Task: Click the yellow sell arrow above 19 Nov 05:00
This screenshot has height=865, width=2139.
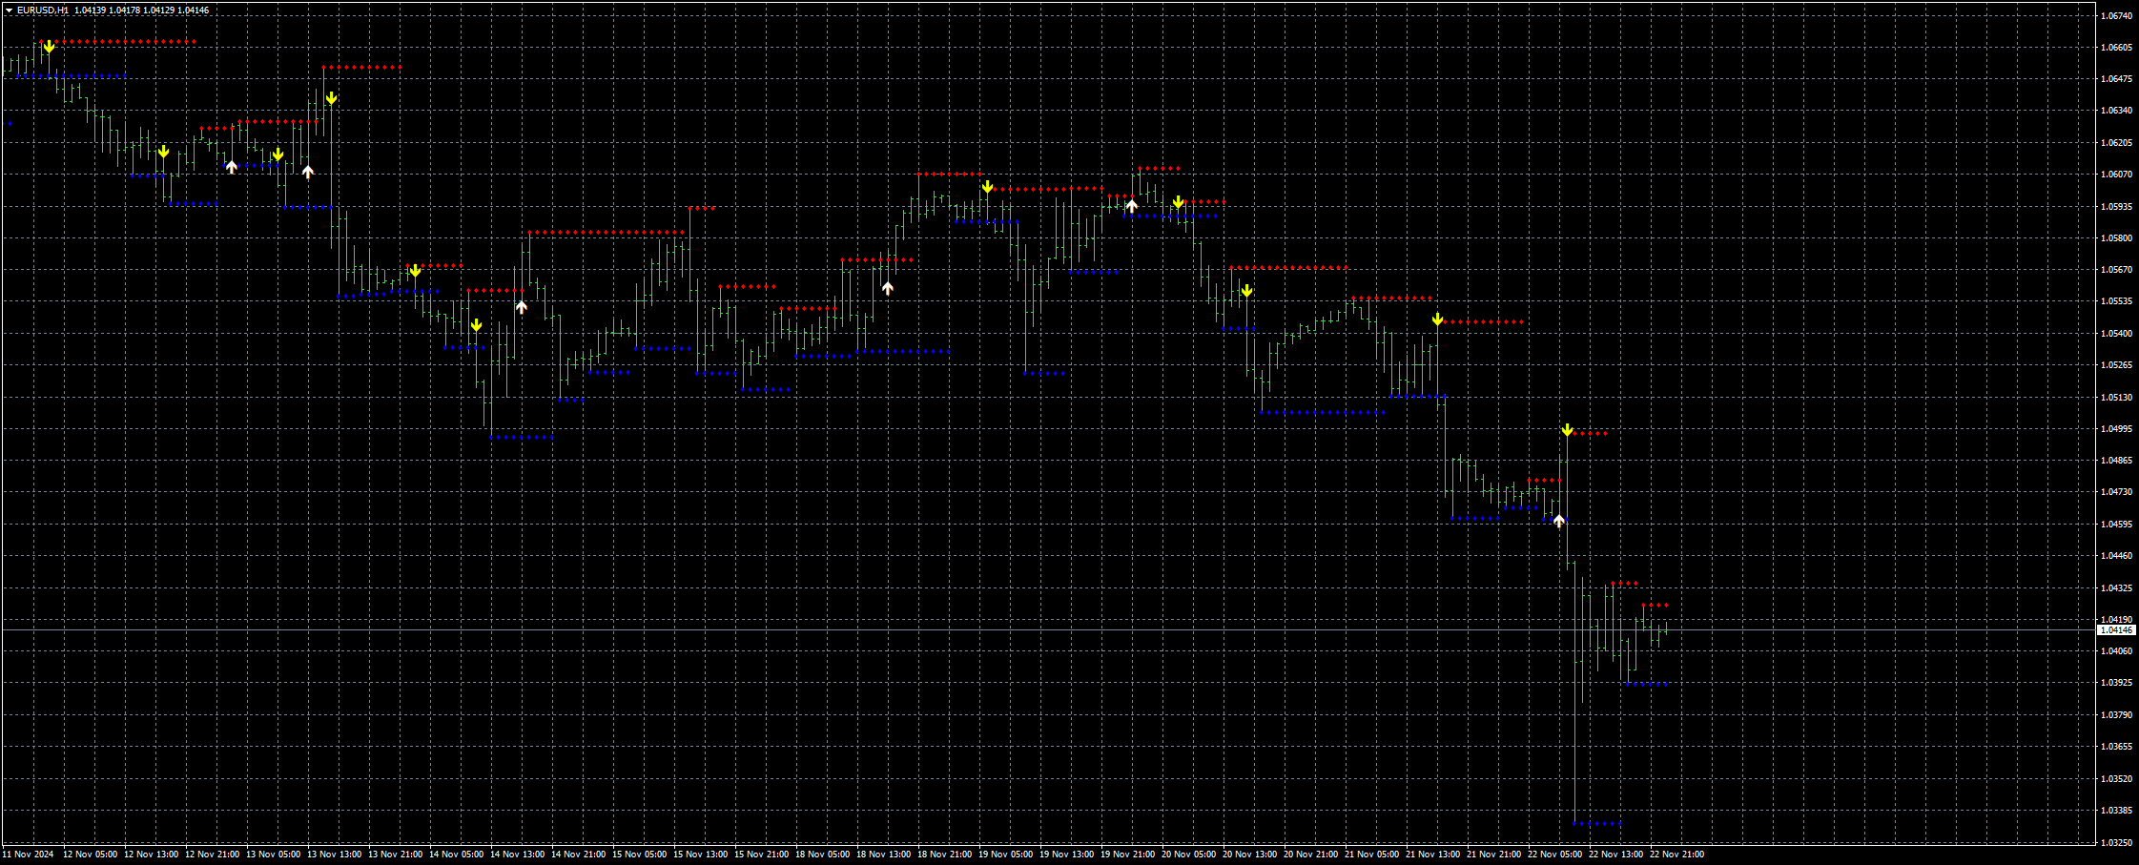Action: [x=987, y=187]
